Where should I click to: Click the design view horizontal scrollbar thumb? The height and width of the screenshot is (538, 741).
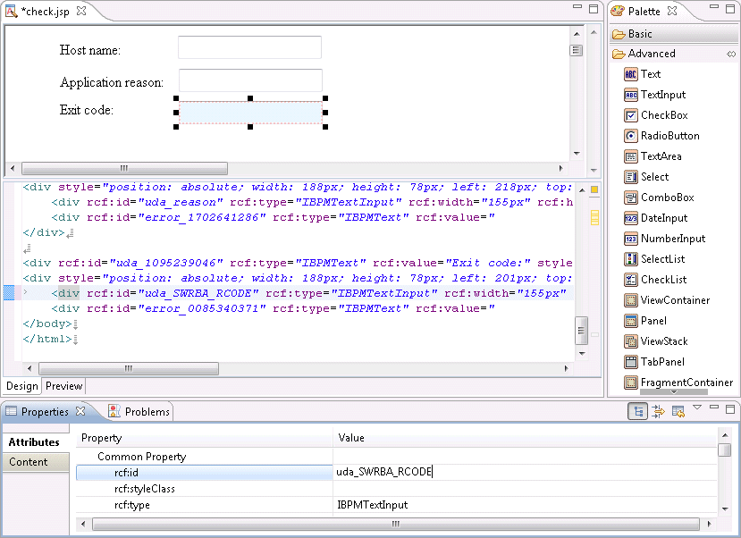pyautogui.click(x=125, y=168)
